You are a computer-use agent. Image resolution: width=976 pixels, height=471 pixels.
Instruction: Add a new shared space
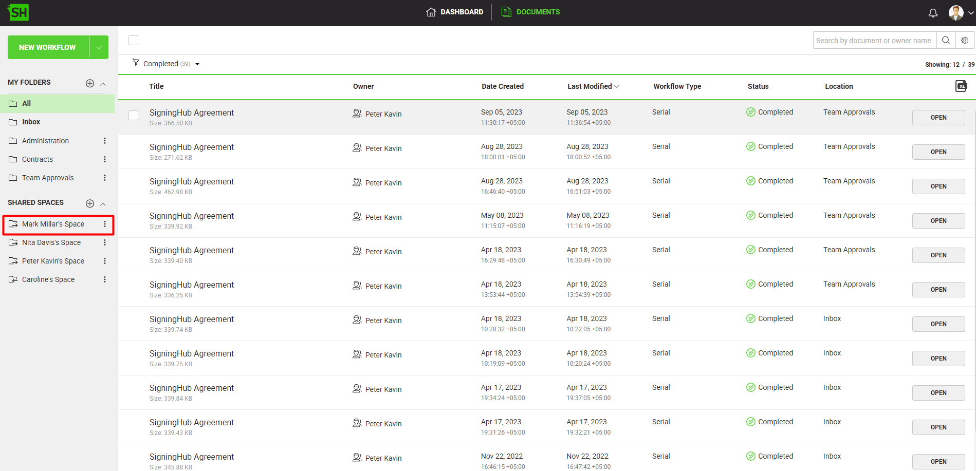(x=90, y=203)
